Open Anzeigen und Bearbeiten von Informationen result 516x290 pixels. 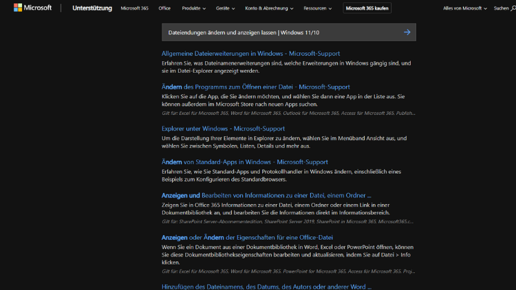pyautogui.click(x=266, y=195)
